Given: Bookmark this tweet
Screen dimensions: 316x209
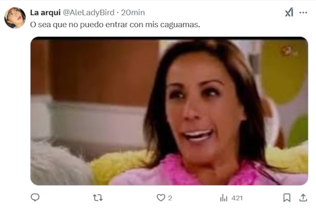Looking at the screenshot, I should point(287,198).
